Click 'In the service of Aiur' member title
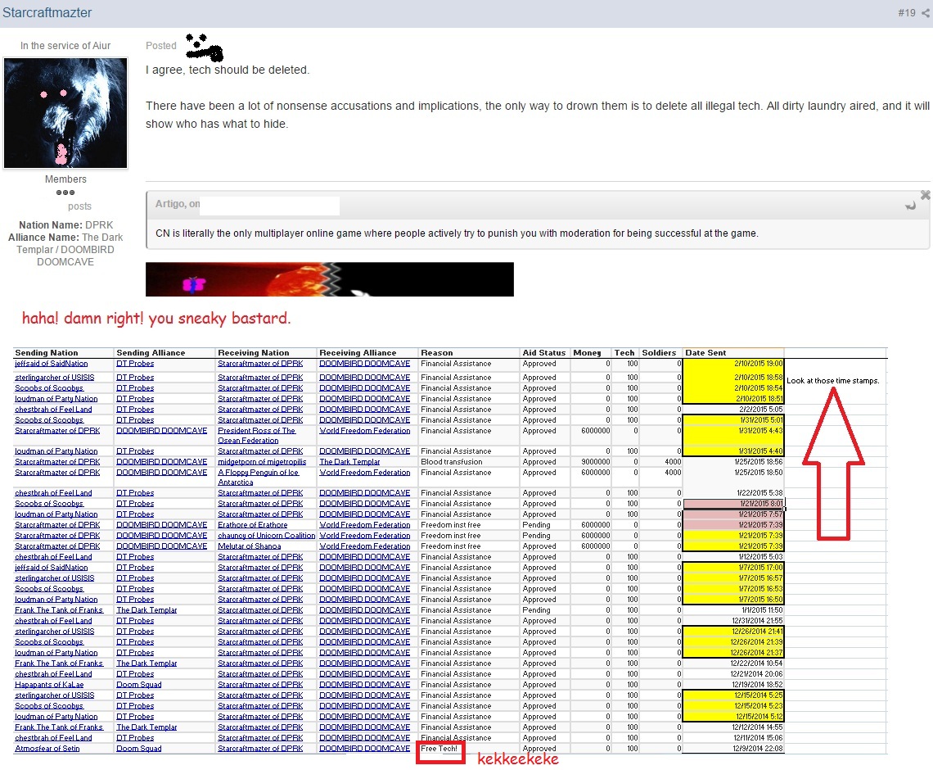 pyautogui.click(x=65, y=45)
